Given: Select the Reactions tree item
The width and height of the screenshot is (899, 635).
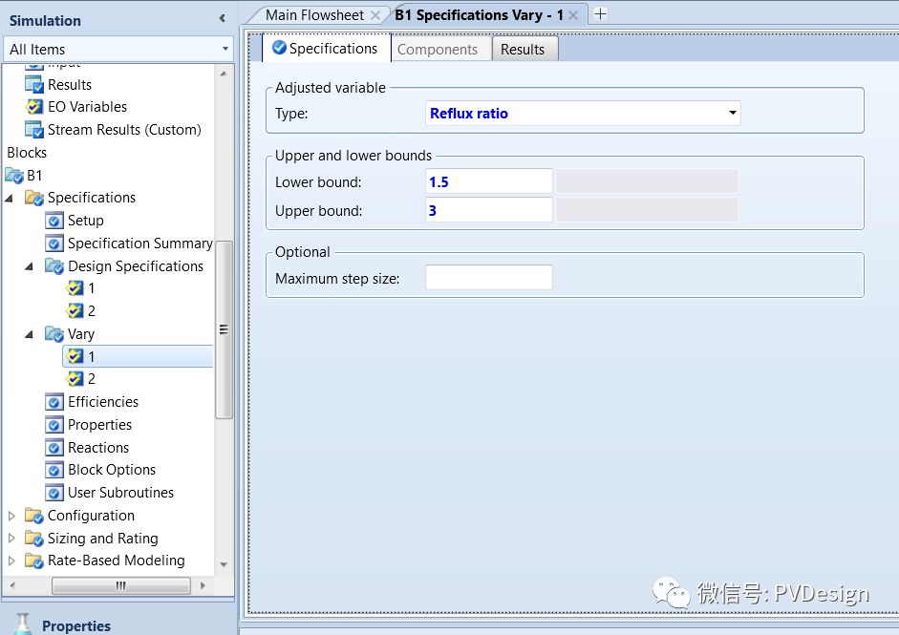Looking at the screenshot, I should (x=98, y=447).
